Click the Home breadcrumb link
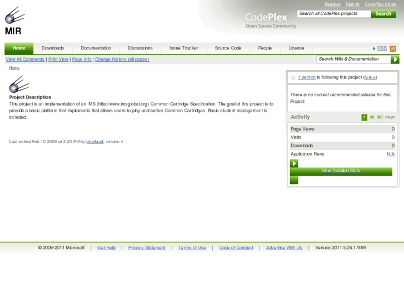Viewport: 404px width, 303px height. pos(14,68)
